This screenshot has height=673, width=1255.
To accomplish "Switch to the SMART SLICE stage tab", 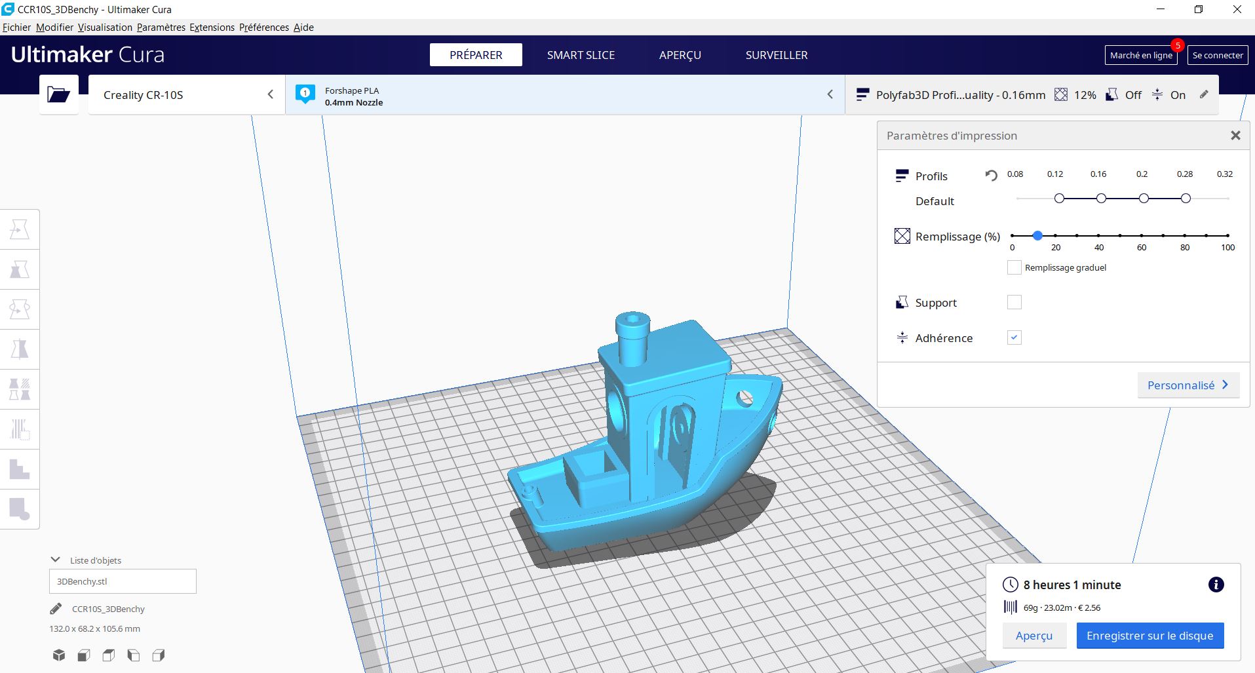I will coord(581,55).
